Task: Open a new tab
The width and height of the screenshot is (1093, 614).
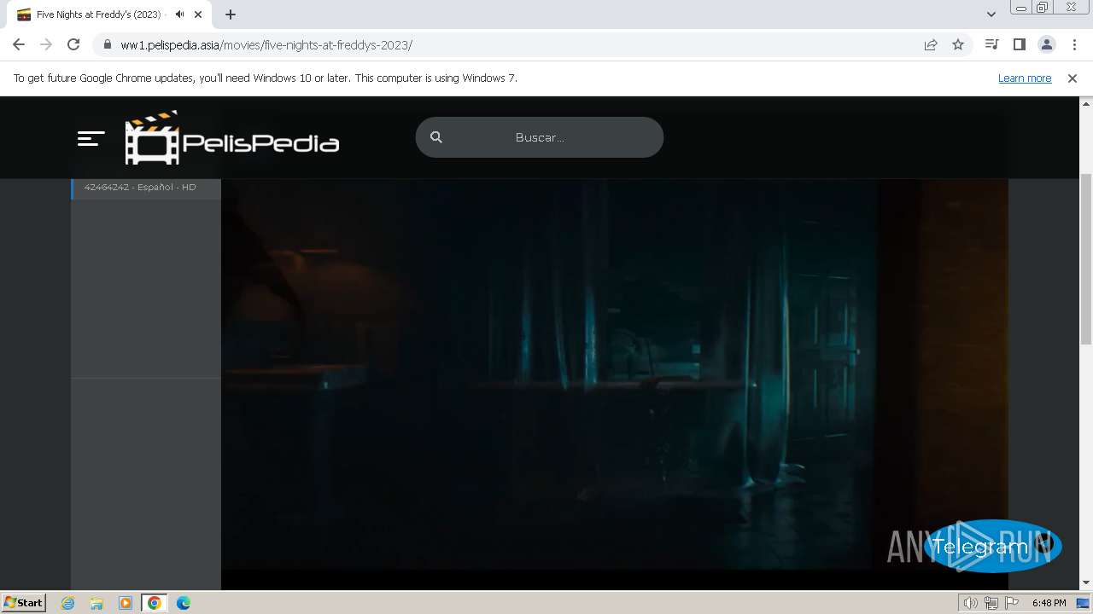Action: pyautogui.click(x=231, y=14)
